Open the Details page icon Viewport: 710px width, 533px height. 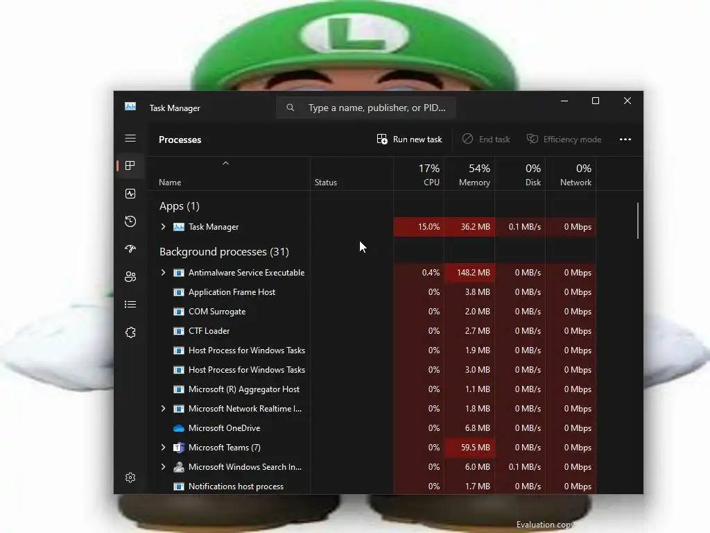point(130,305)
